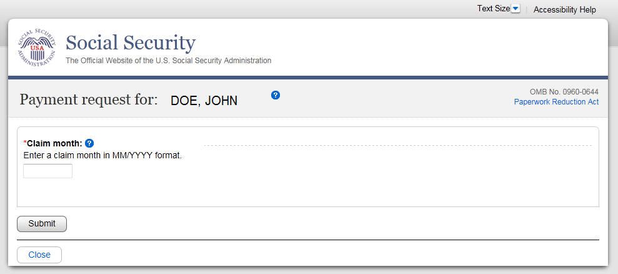
Task: Click the blue bar under the header
Action: click(309, 78)
